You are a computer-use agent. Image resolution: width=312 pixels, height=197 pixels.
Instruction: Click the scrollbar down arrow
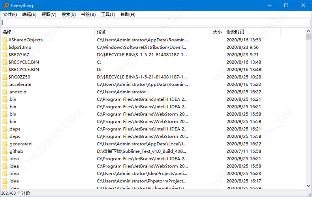308,186
